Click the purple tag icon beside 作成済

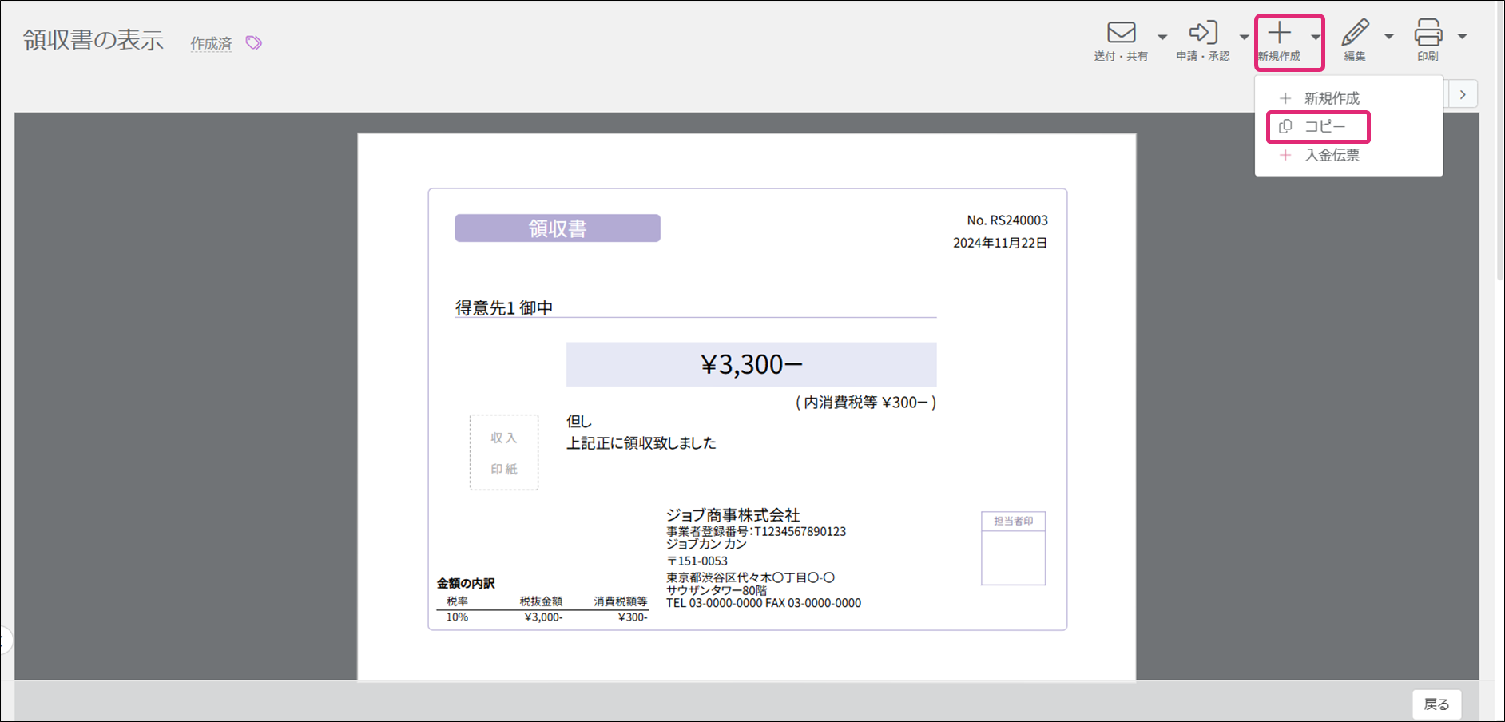(x=253, y=42)
